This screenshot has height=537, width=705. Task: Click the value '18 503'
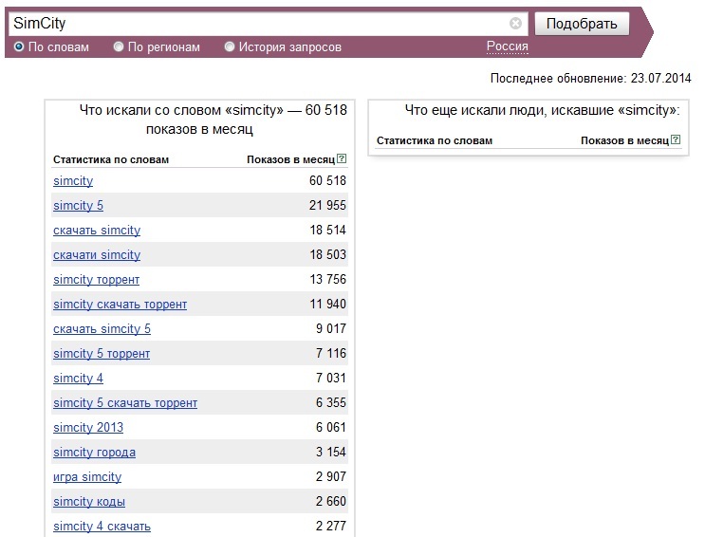click(x=327, y=255)
